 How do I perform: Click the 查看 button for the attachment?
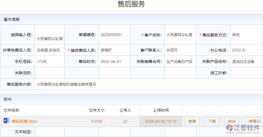pos(192,121)
